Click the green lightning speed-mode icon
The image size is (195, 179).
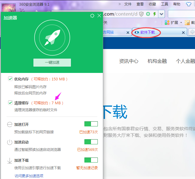(154, 14)
